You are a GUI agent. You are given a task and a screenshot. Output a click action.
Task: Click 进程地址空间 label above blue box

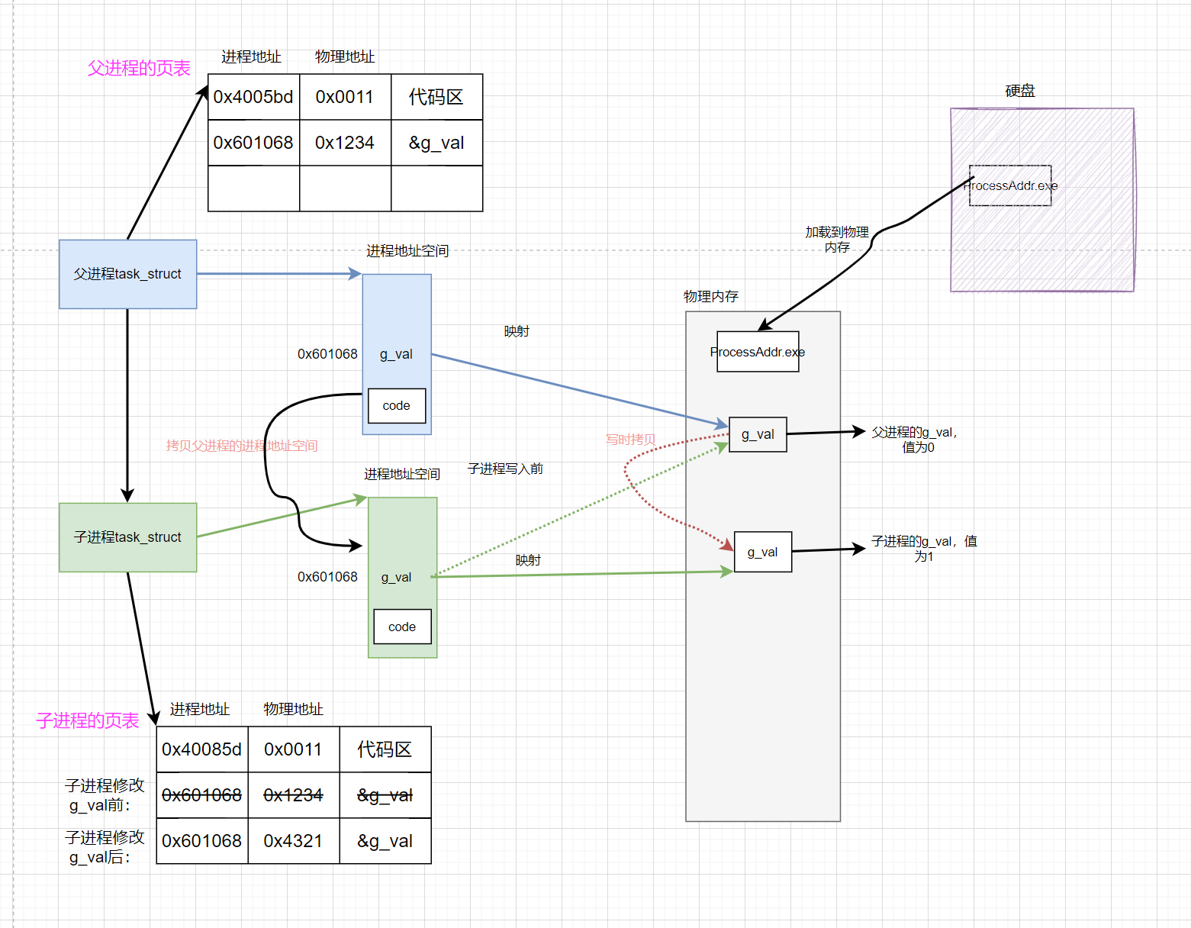[407, 251]
